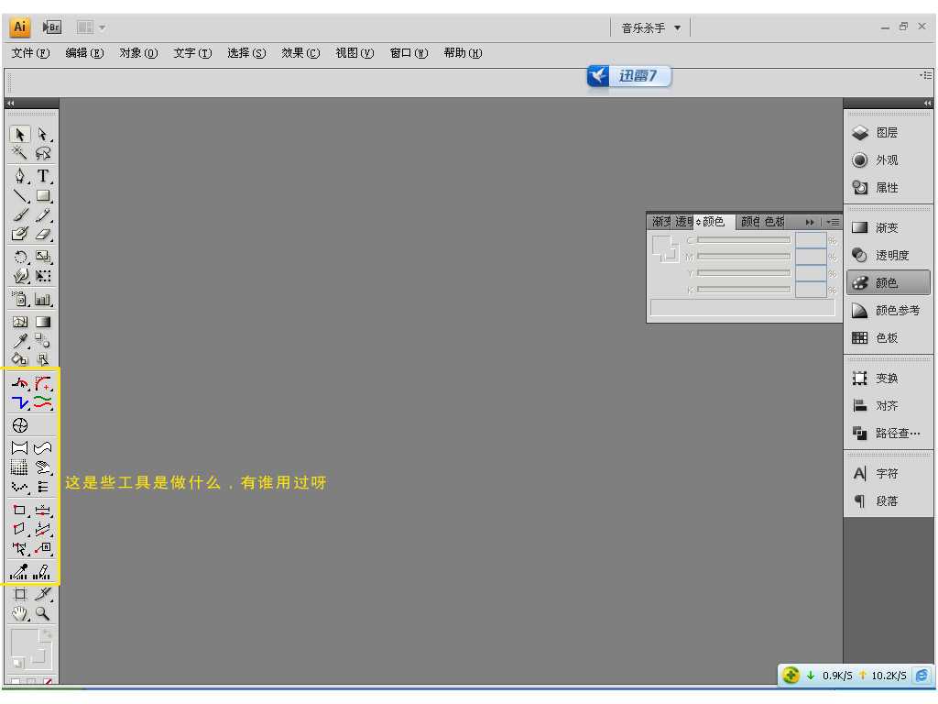
Task: Open the 视图(V) menu
Action: pyautogui.click(x=354, y=52)
